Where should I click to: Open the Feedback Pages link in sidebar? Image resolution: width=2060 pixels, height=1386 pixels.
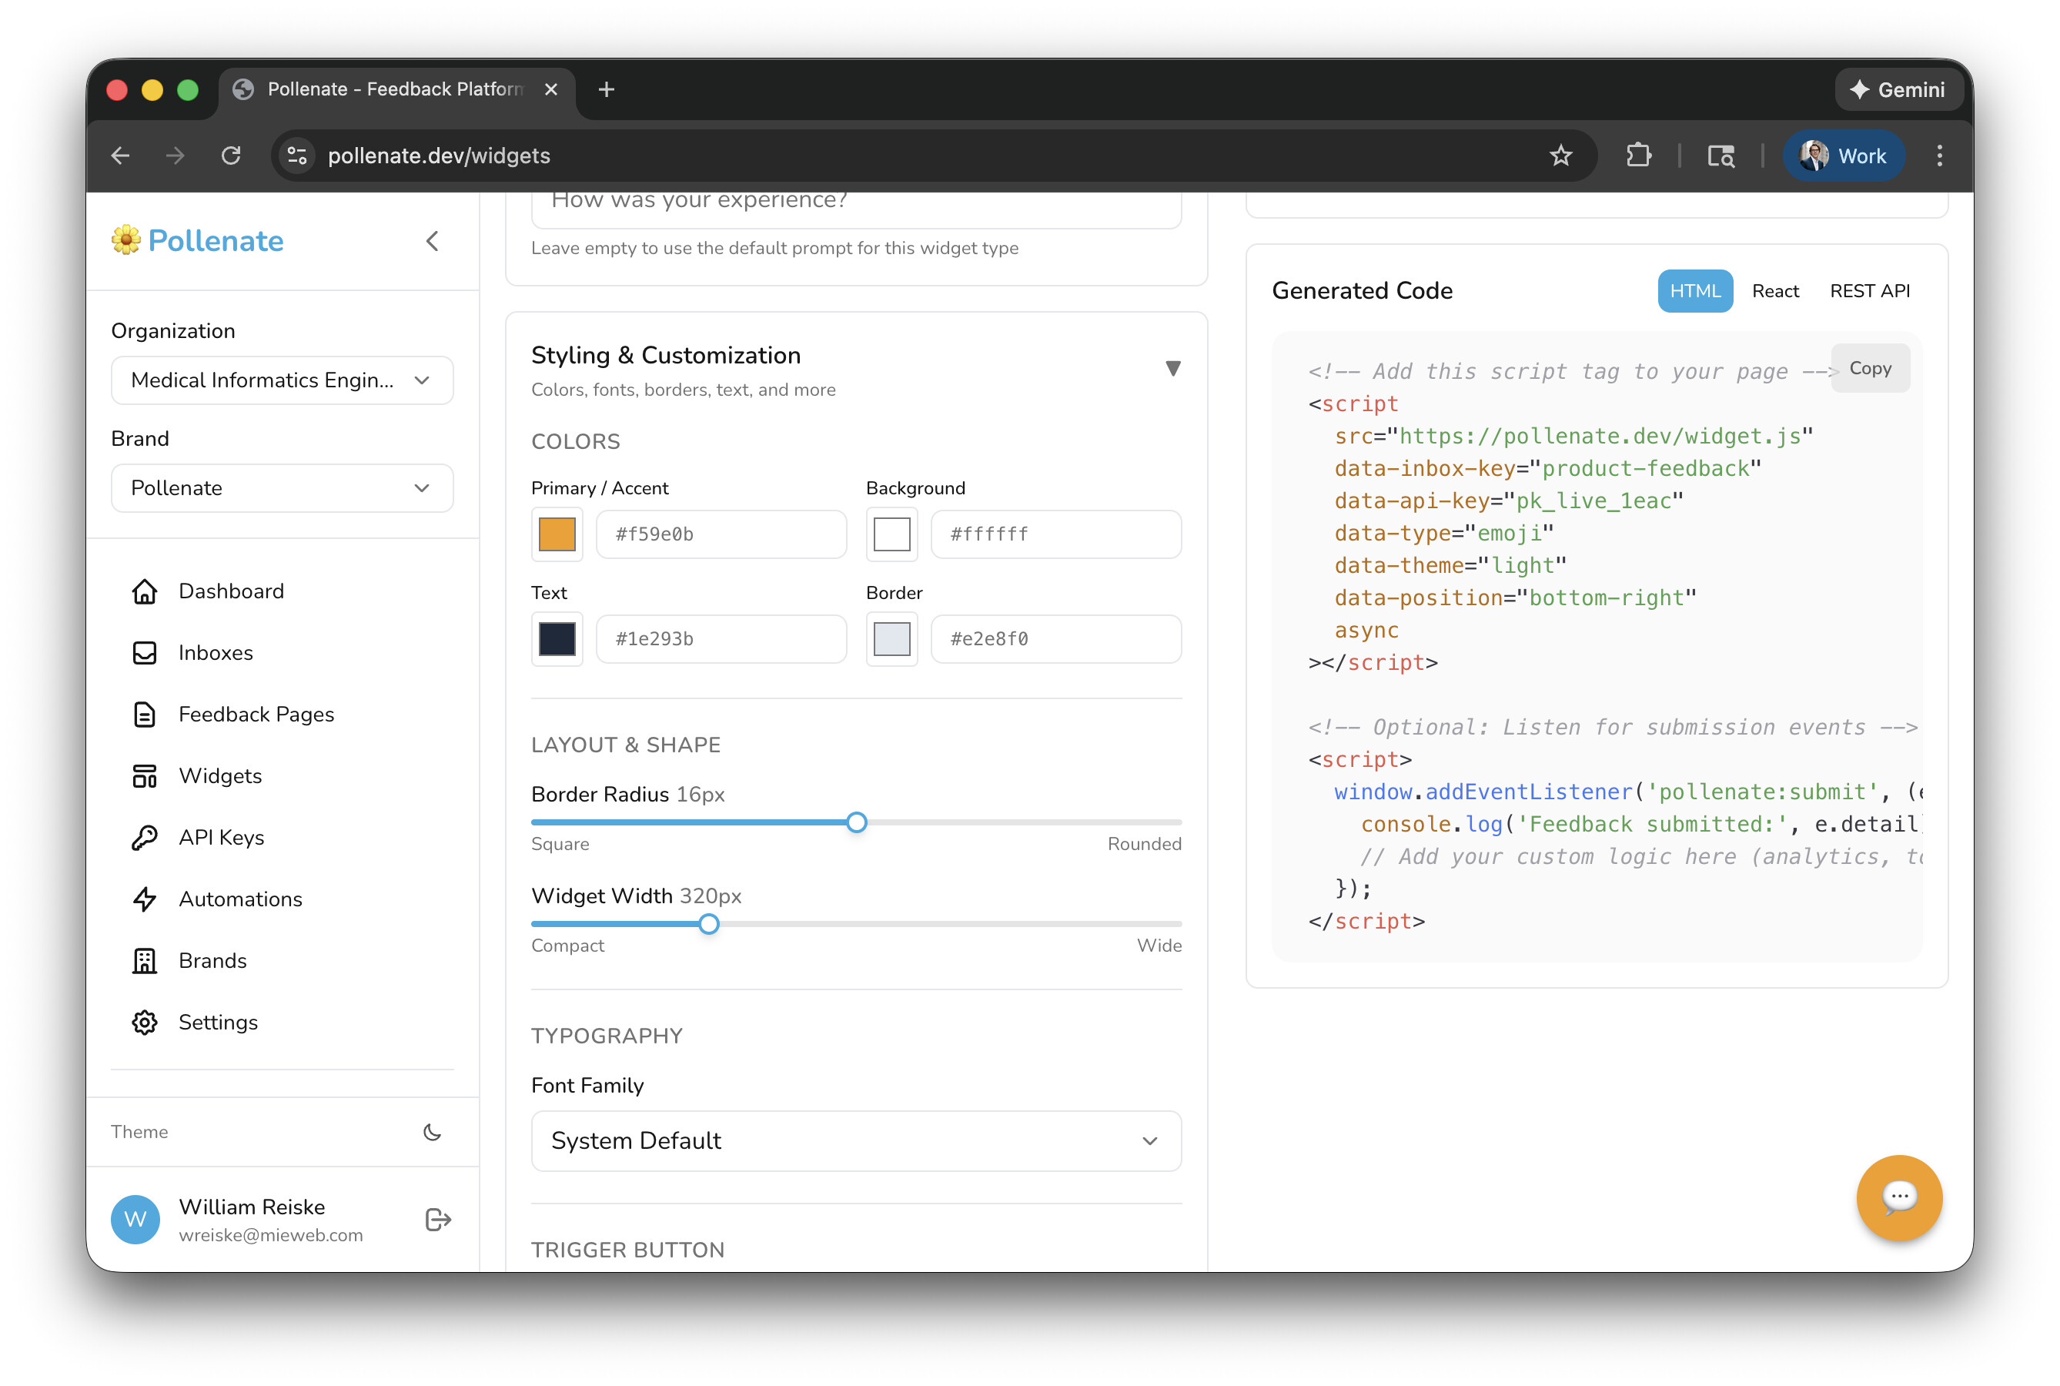click(256, 715)
